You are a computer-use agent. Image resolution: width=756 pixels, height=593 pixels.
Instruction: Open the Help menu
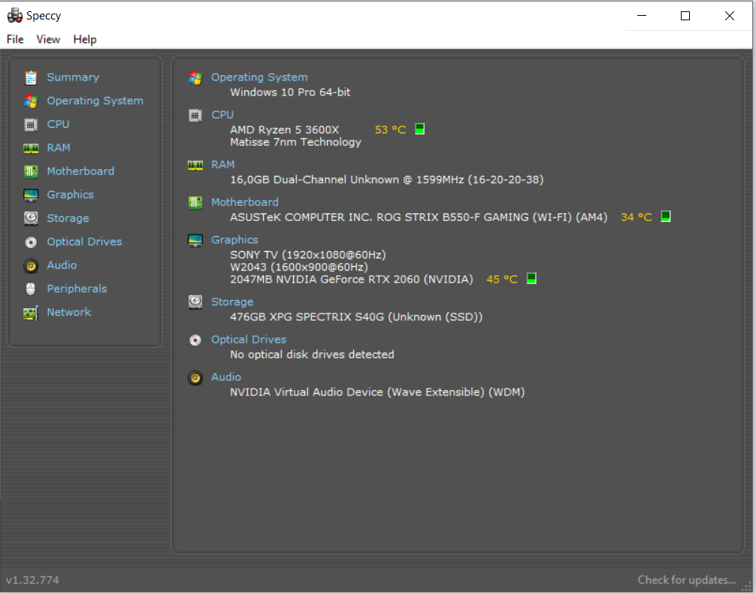(85, 40)
